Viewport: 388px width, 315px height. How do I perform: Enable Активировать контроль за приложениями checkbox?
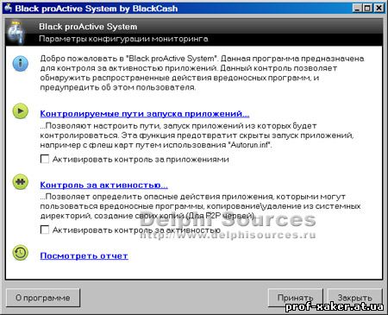coord(45,159)
